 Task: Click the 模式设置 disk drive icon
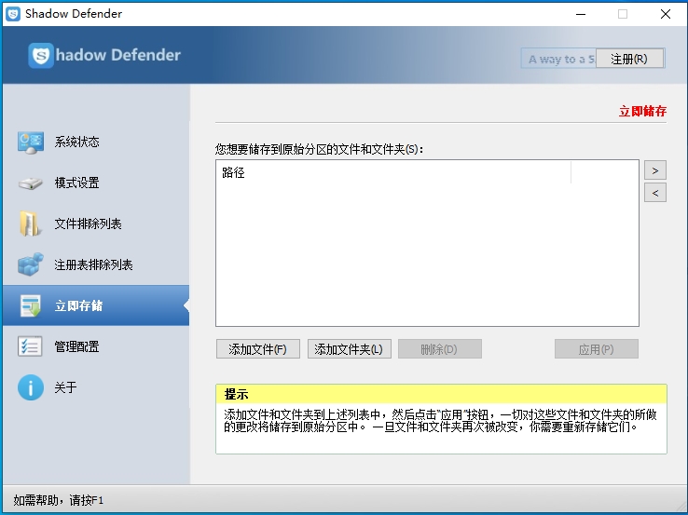pyautogui.click(x=30, y=183)
